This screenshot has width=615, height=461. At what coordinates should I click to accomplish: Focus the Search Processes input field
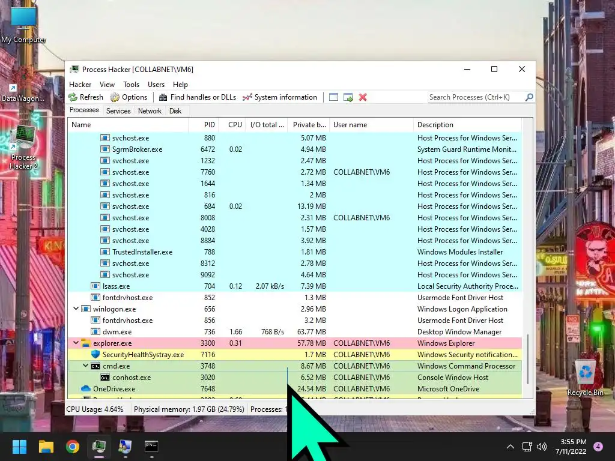(x=476, y=97)
